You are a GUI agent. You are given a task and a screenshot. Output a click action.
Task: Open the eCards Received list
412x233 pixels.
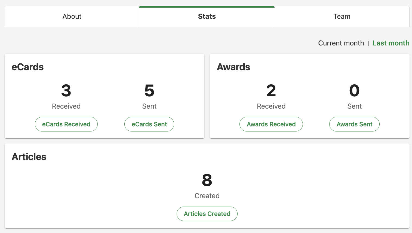66,124
